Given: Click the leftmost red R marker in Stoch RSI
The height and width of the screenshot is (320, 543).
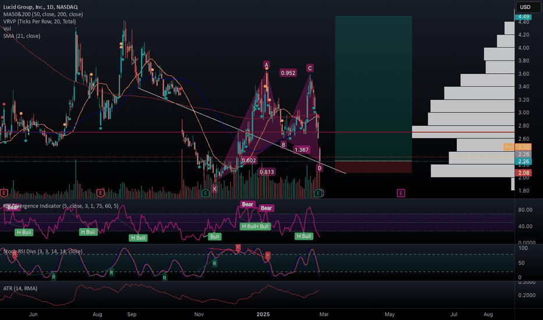Looking at the screenshot, I should pos(15,255).
